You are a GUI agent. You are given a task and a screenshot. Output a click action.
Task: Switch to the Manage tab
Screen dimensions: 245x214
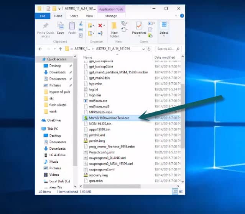pos(111,16)
